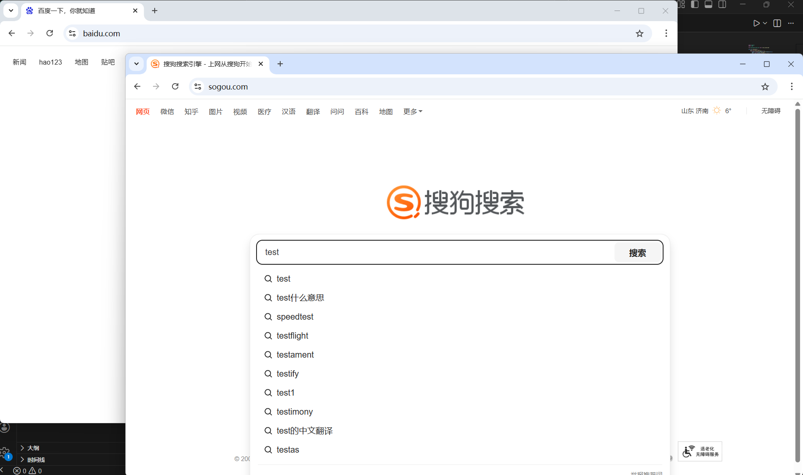Reload the baidu.com page

(x=49, y=33)
